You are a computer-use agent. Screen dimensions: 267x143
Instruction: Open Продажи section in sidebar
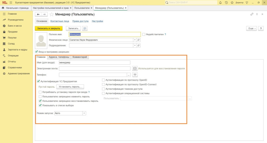point(13,32)
